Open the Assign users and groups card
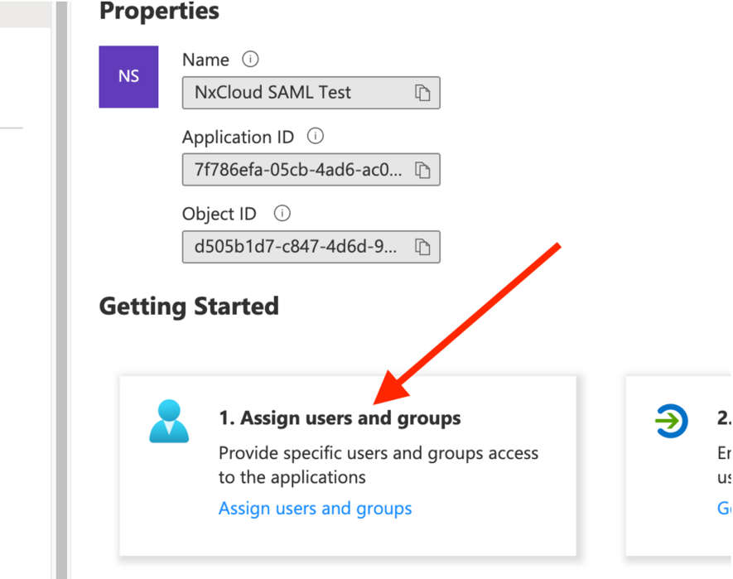The height and width of the screenshot is (579, 733). point(348,466)
